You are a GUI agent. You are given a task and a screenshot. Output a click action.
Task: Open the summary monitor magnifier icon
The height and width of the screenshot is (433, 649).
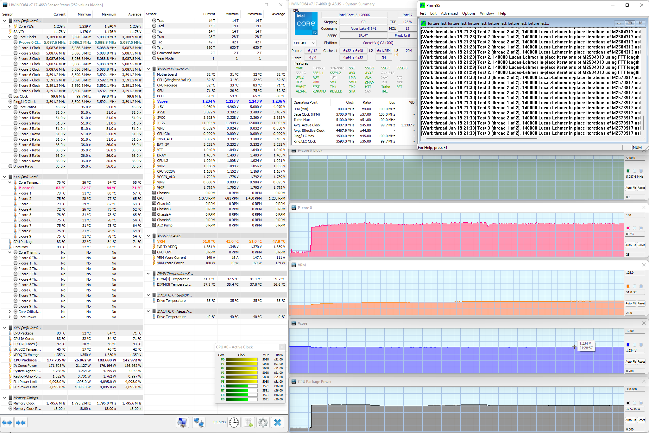pos(182,422)
